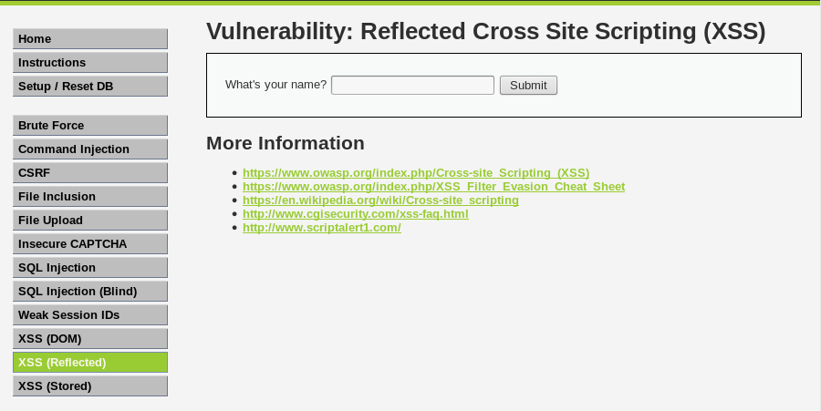Image resolution: width=821 pixels, height=411 pixels.
Task: Visit the Wikipedia Cross-site scripting link
Action: pyautogui.click(x=380, y=200)
